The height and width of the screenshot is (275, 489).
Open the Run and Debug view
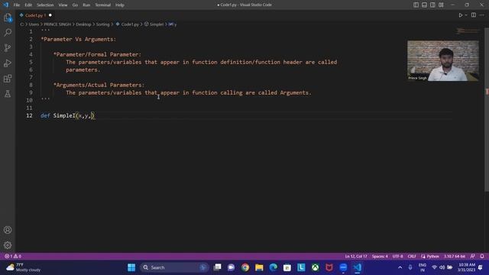point(8,63)
